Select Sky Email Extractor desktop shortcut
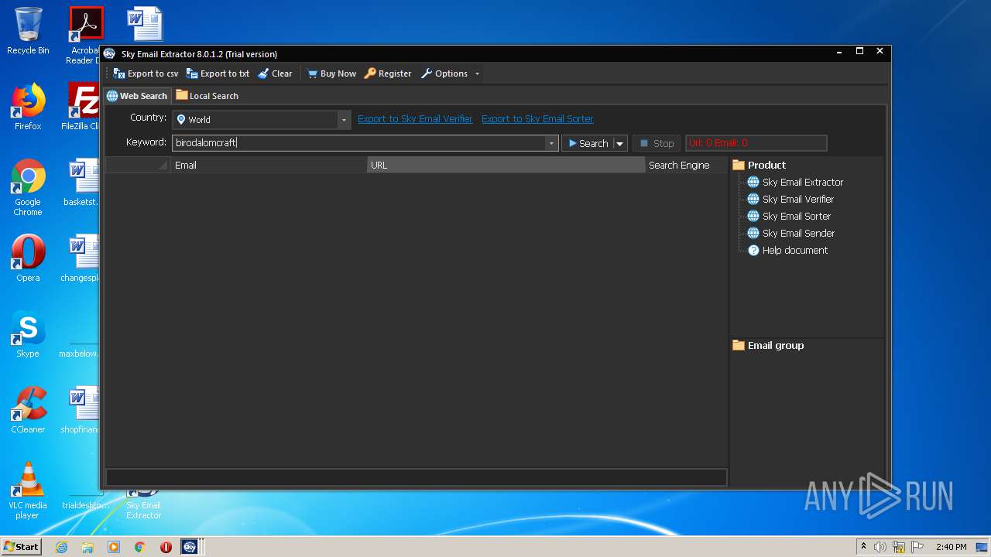Viewport: 991px width, 557px height. tap(143, 505)
